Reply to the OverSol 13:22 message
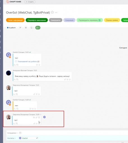The width and height of the screenshot is (128, 143). [15, 65]
